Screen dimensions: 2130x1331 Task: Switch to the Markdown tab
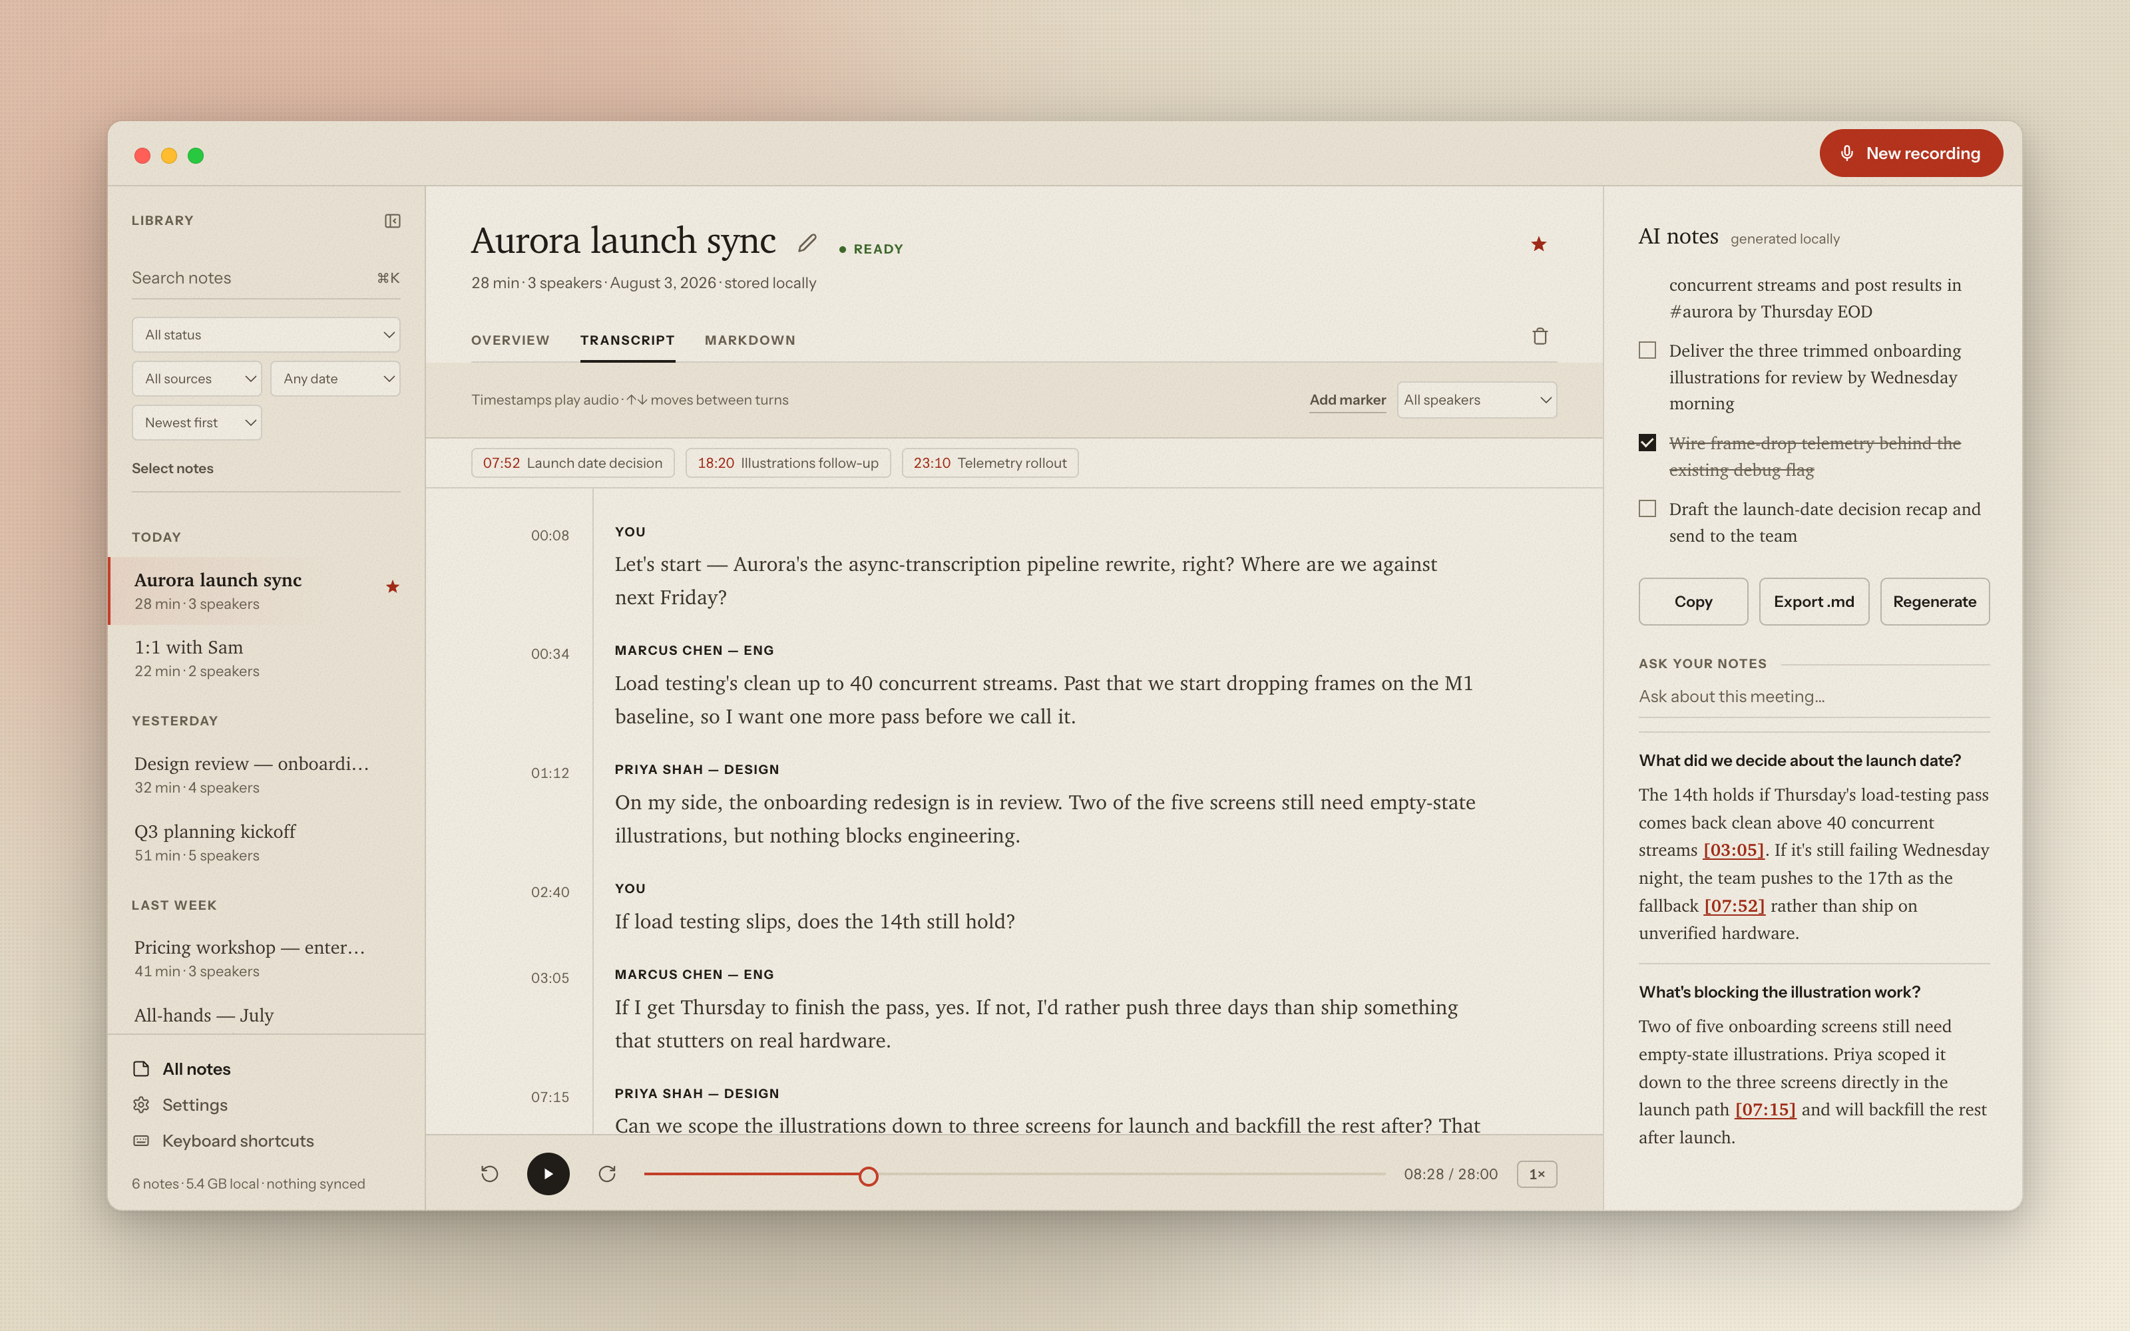[x=750, y=340]
